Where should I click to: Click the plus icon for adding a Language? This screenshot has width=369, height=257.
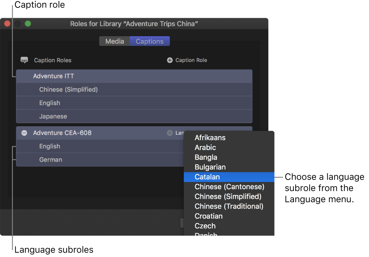pyautogui.click(x=170, y=133)
